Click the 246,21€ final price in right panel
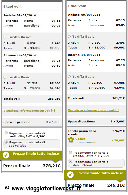 tap(116, 185)
